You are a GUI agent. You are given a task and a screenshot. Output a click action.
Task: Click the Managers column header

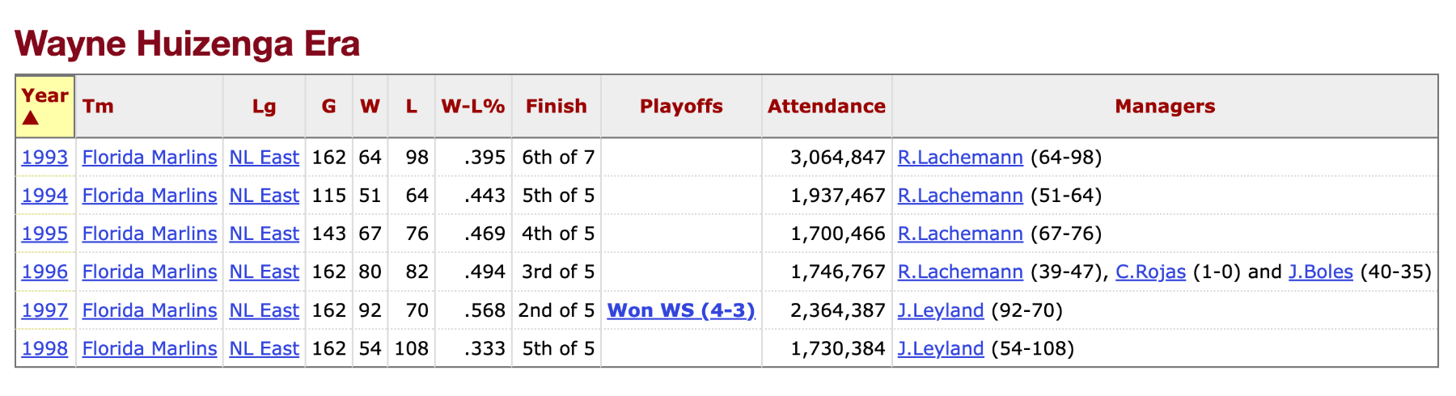pos(1164,107)
